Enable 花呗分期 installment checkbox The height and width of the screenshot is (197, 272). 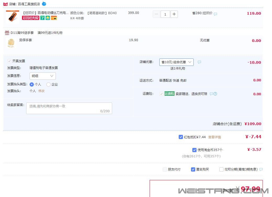tap(221, 169)
